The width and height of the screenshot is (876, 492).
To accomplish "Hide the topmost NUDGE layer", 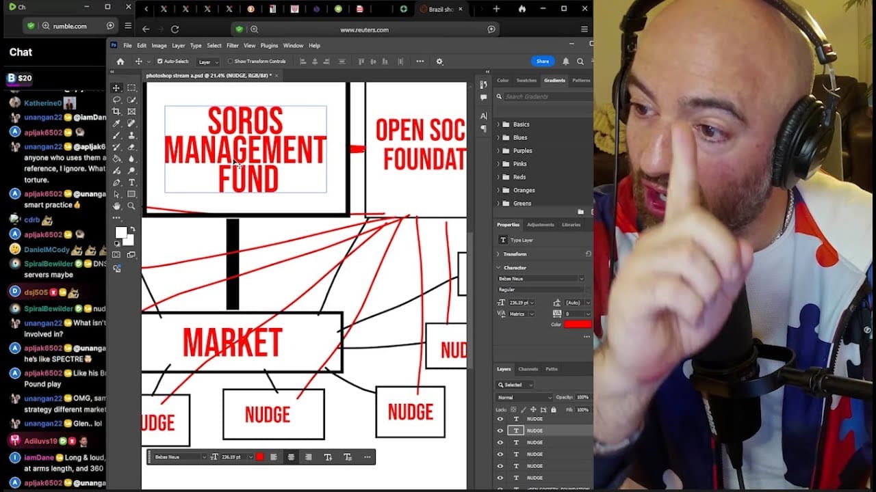I will pos(500,419).
